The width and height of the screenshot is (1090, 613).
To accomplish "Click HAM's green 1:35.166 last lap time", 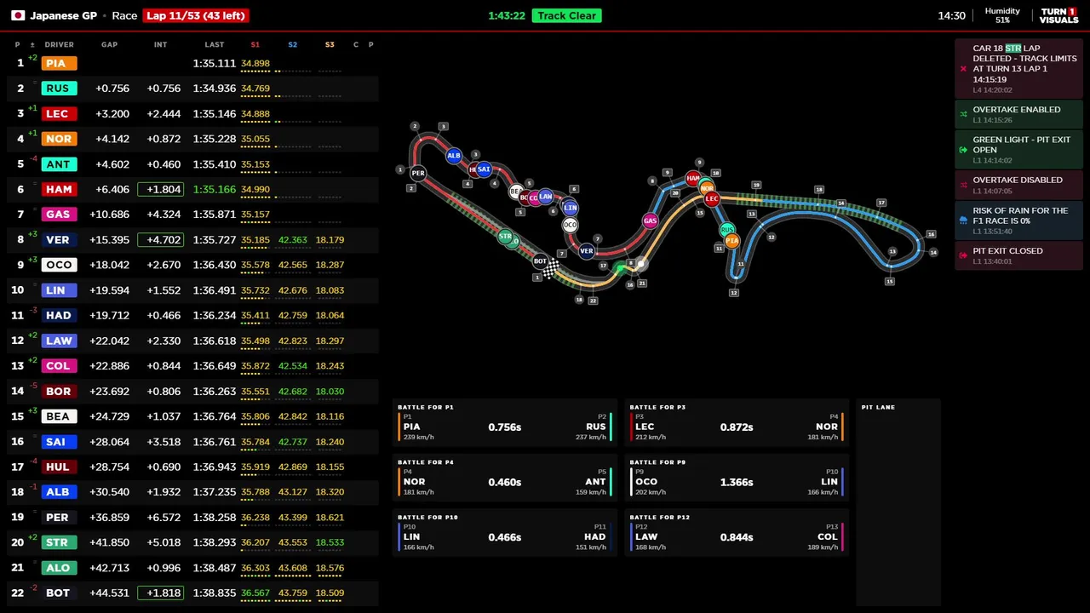I will tap(215, 189).
